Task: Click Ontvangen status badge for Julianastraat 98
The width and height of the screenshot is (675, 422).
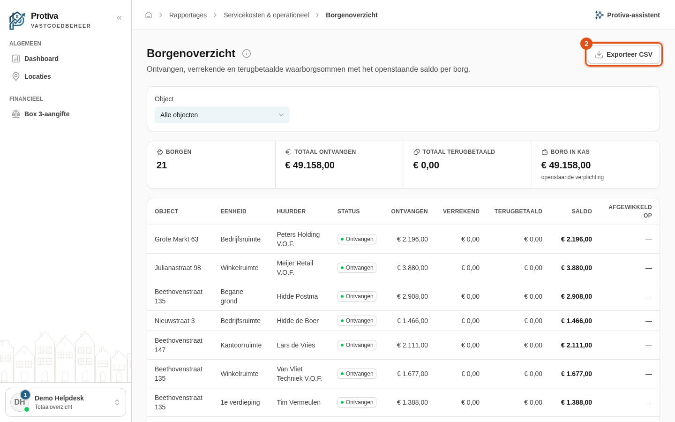Action: click(357, 268)
